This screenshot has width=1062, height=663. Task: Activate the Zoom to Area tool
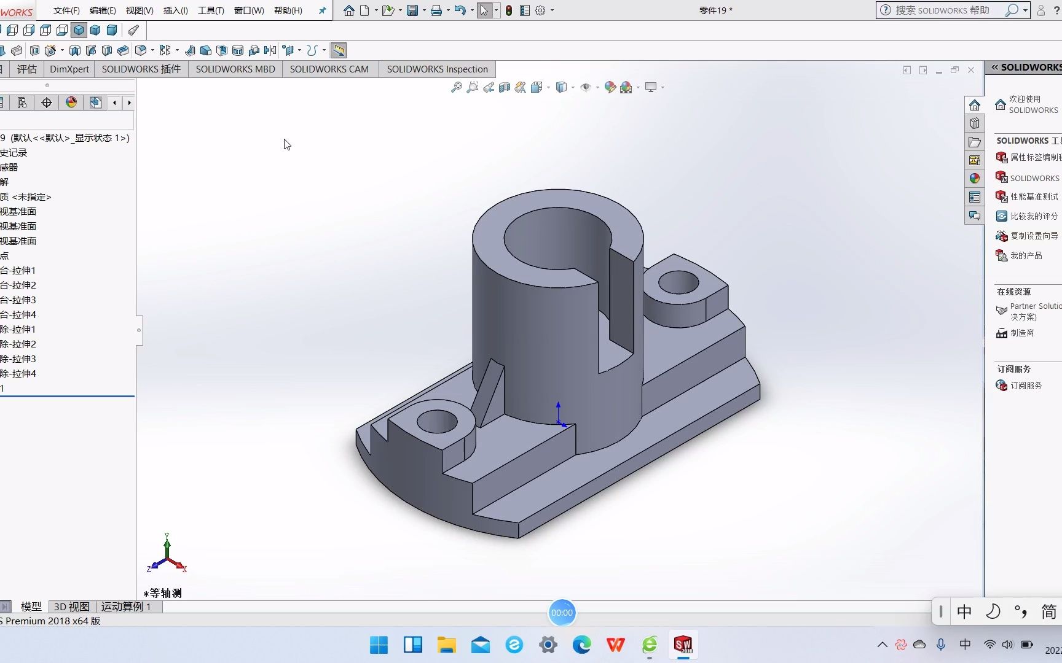coord(472,87)
